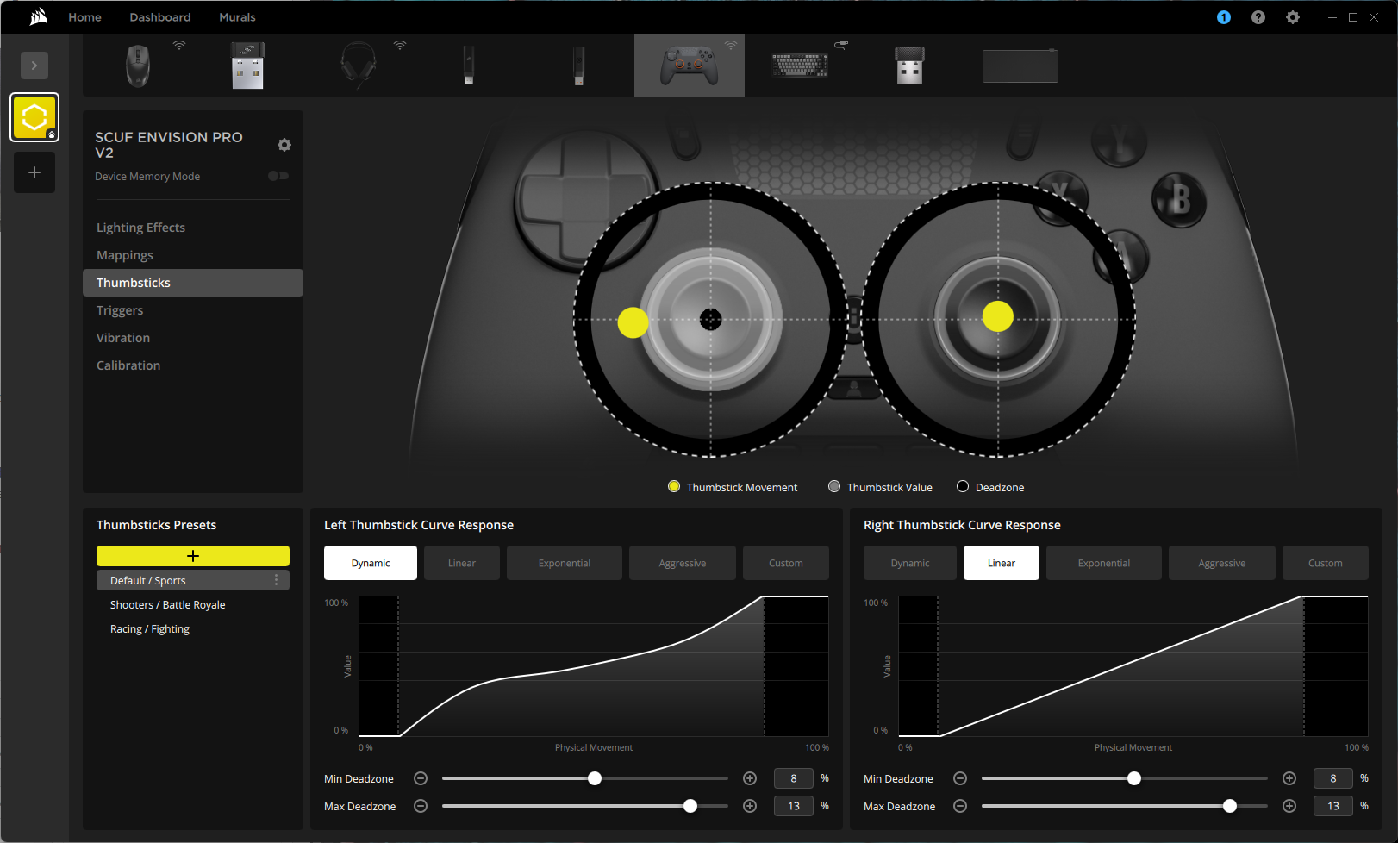Open iCUE settings gear in title bar

[1292, 17]
